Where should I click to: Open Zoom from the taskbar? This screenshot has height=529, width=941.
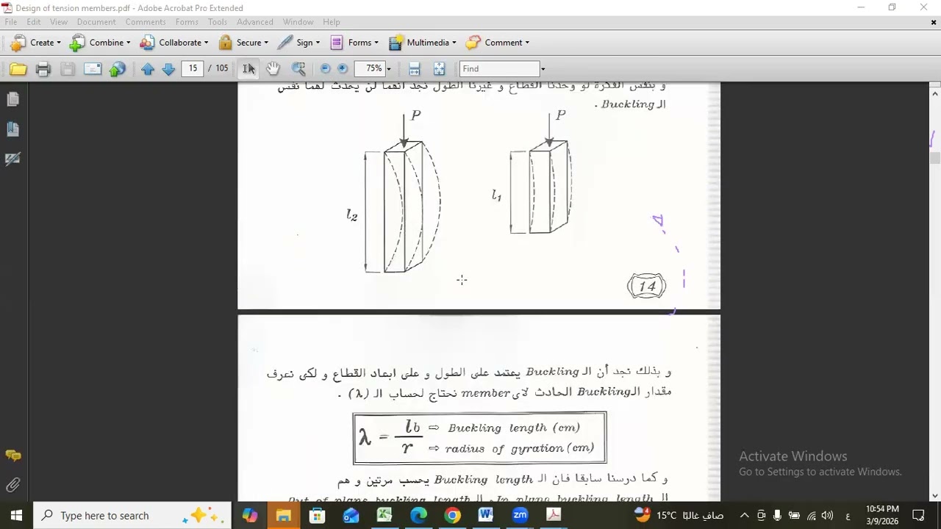click(x=520, y=515)
